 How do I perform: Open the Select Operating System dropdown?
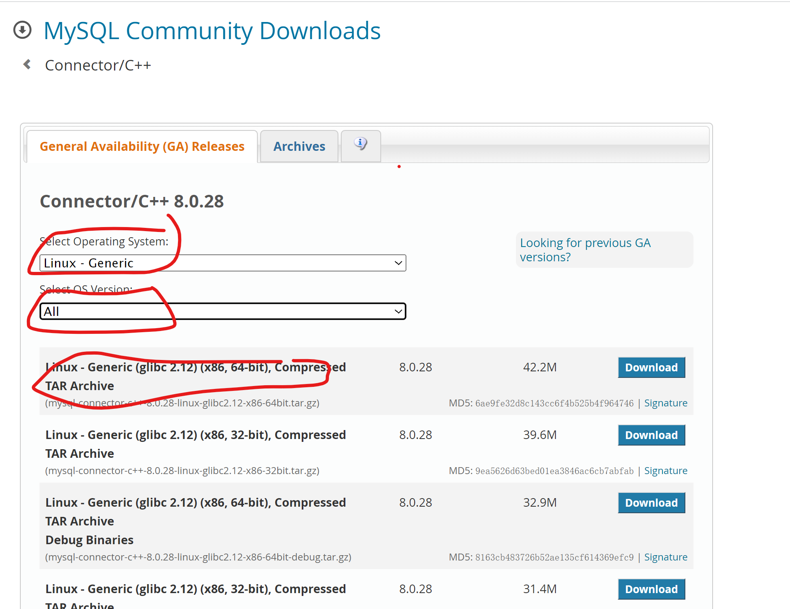(222, 263)
